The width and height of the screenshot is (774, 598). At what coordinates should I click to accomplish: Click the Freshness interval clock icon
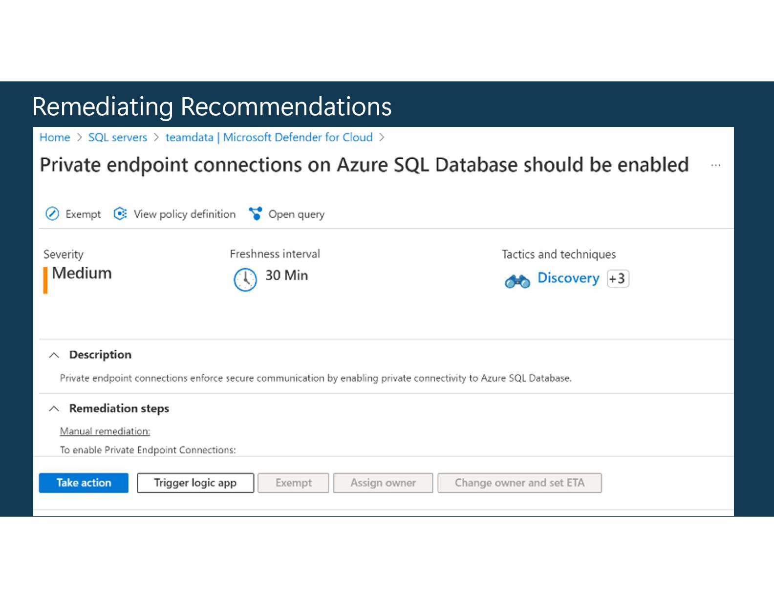[245, 279]
